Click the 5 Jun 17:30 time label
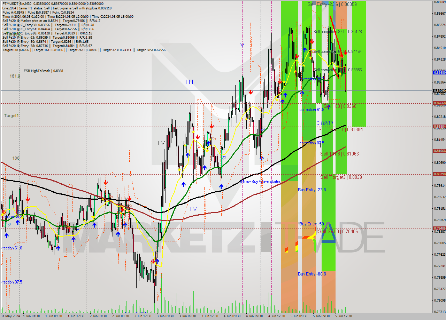Screen dimensions: 446x320 point(343,316)
